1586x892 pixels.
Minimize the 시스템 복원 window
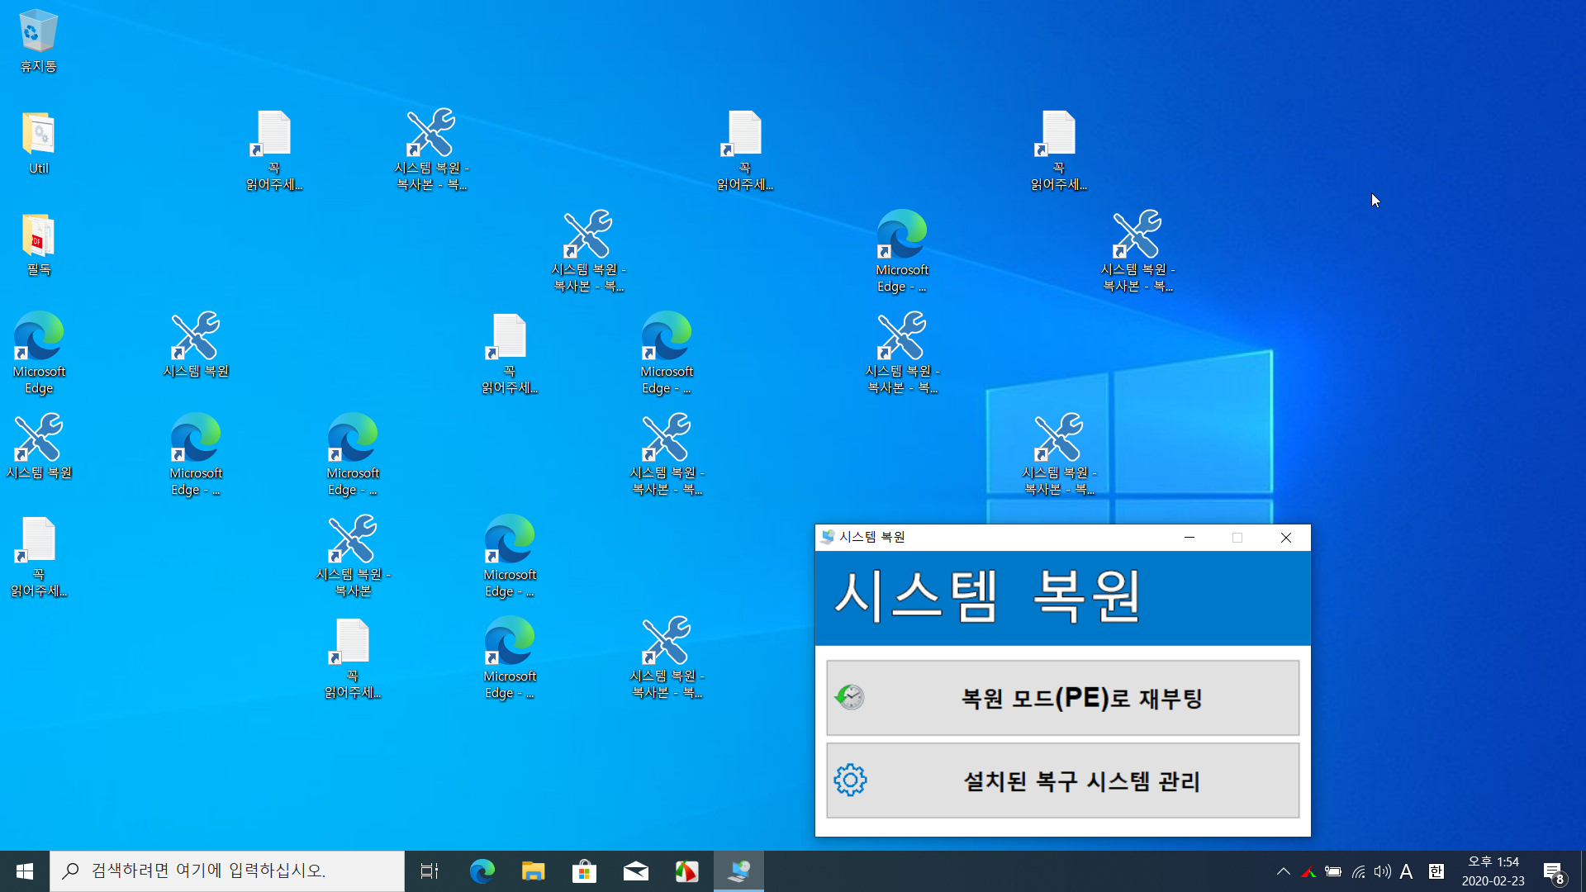pos(1189,538)
